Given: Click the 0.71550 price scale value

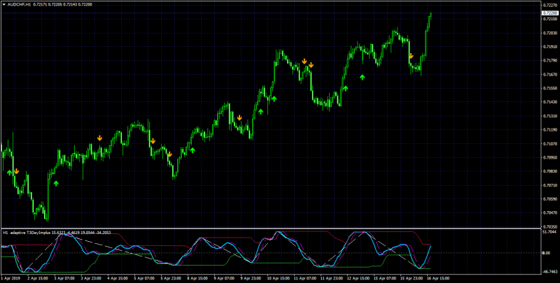Looking at the screenshot, I should click(550, 88).
